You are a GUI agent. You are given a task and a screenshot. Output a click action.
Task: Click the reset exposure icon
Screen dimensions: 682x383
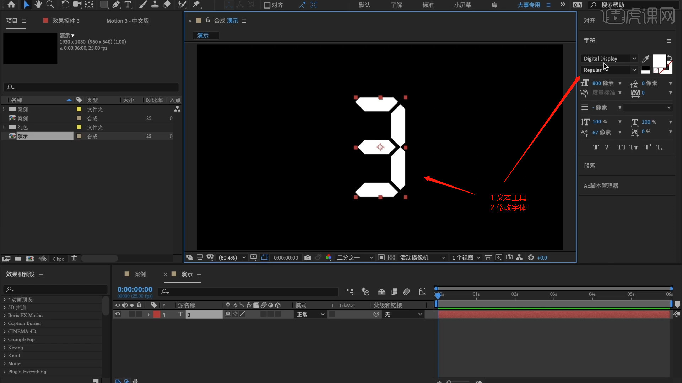[x=531, y=257]
